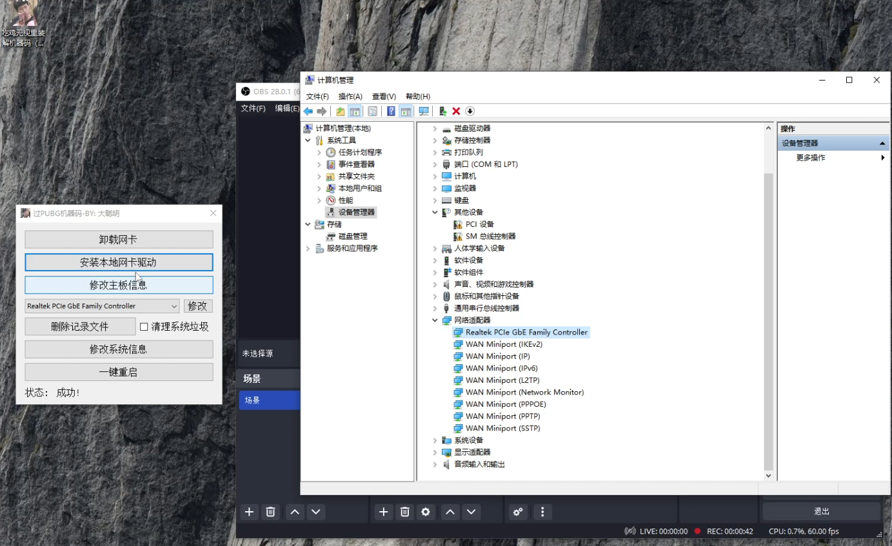Collapse the 其他设备 device category

(435, 212)
